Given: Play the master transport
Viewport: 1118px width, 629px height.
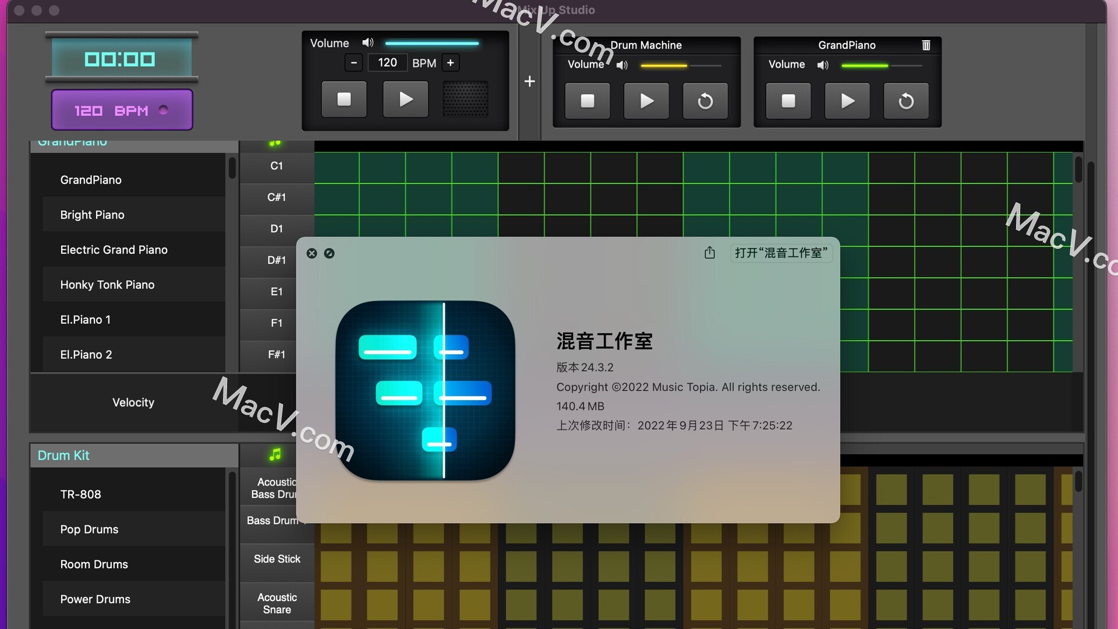Looking at the screenshot, I should click(406, 100).
